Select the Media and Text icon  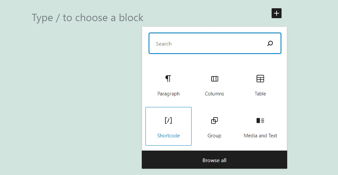[260, 121]
